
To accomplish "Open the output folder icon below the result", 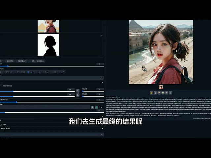I will [x=151, y=93].
